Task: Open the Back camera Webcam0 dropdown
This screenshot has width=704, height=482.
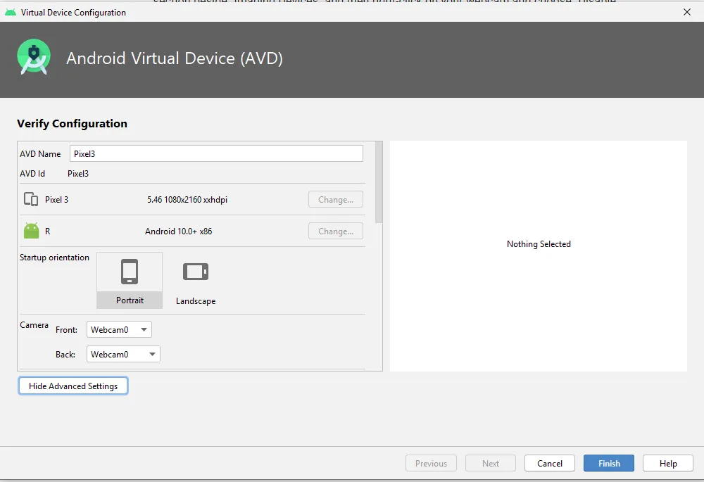Action: click(x=123, y=354)
